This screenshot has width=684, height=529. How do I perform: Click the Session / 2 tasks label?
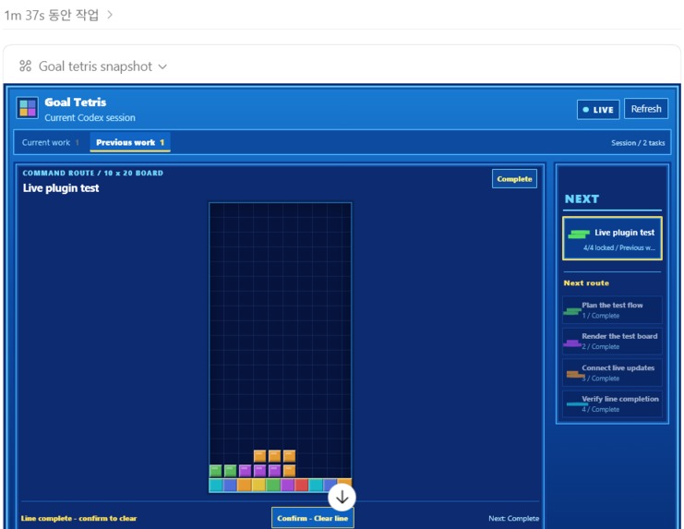pyautogui.click(x=638, y=143)
